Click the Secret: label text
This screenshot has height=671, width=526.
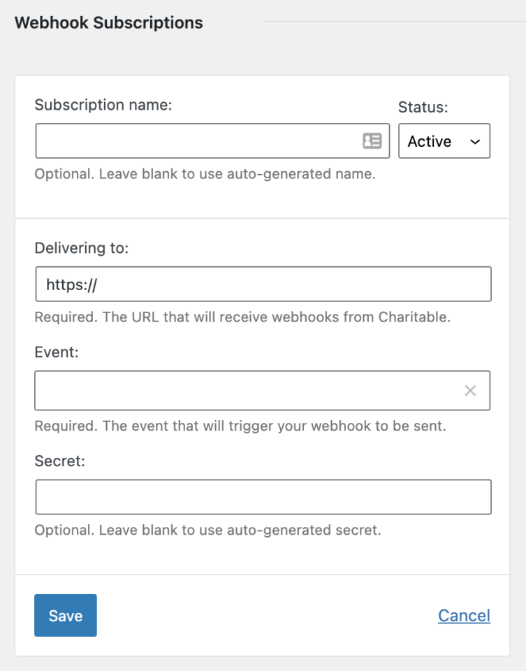coord(53,461)
